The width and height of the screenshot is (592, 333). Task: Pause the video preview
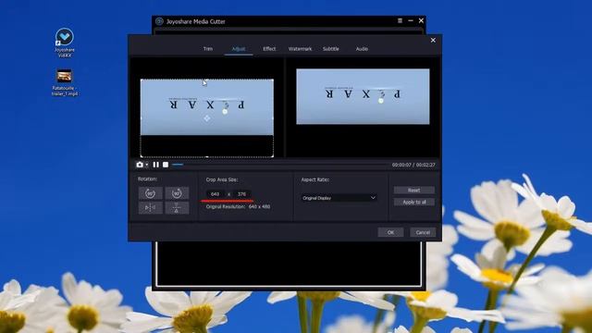tap(156, 165)
